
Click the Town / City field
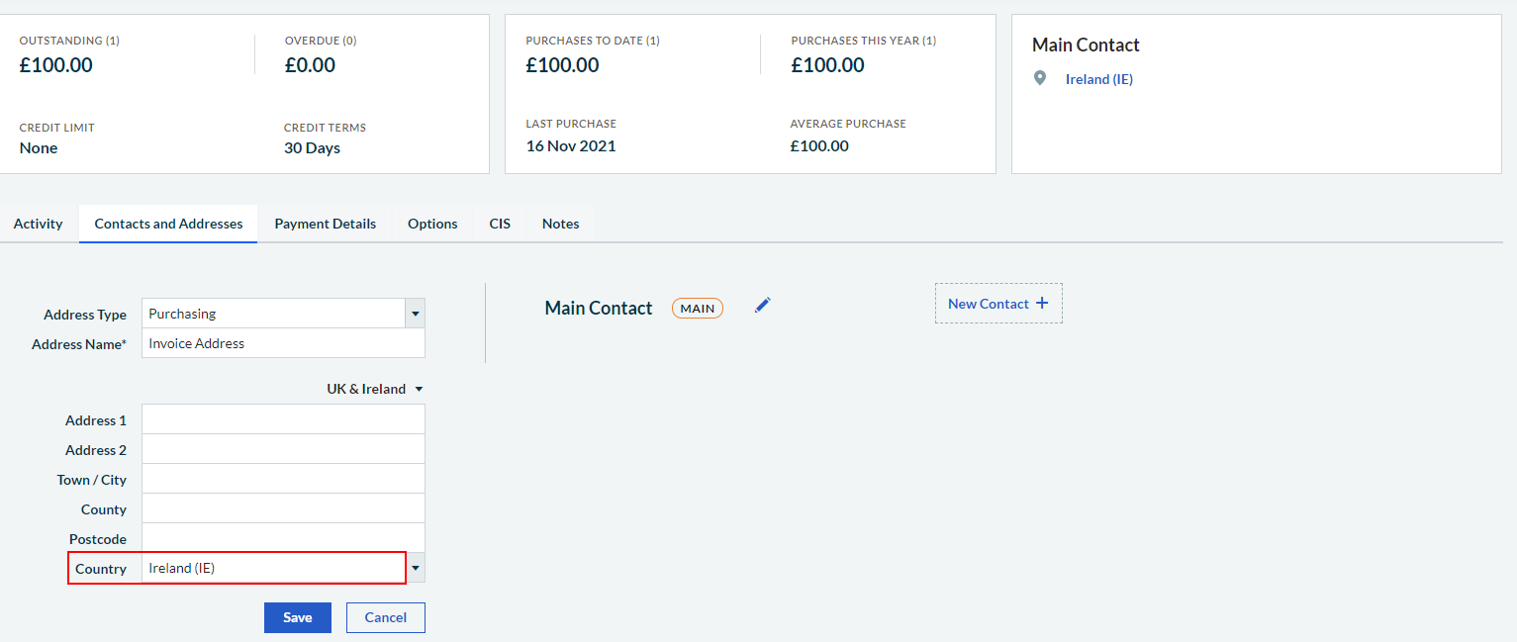(x=283, y=479)
